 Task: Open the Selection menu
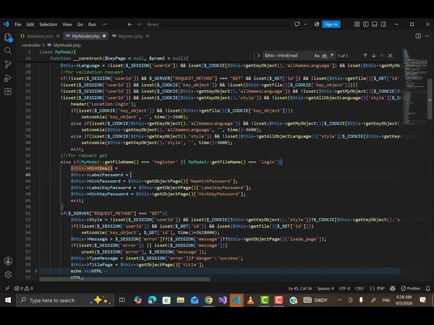(48, 24)
